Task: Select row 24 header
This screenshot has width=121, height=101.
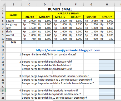Action: (x=3, y=91)
